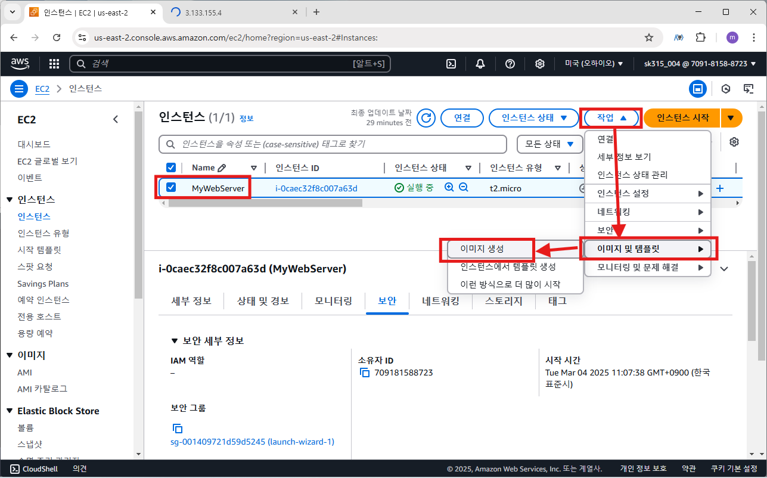Open the 정보 link beside 인스턴스 heading

[x=246, y=119]
